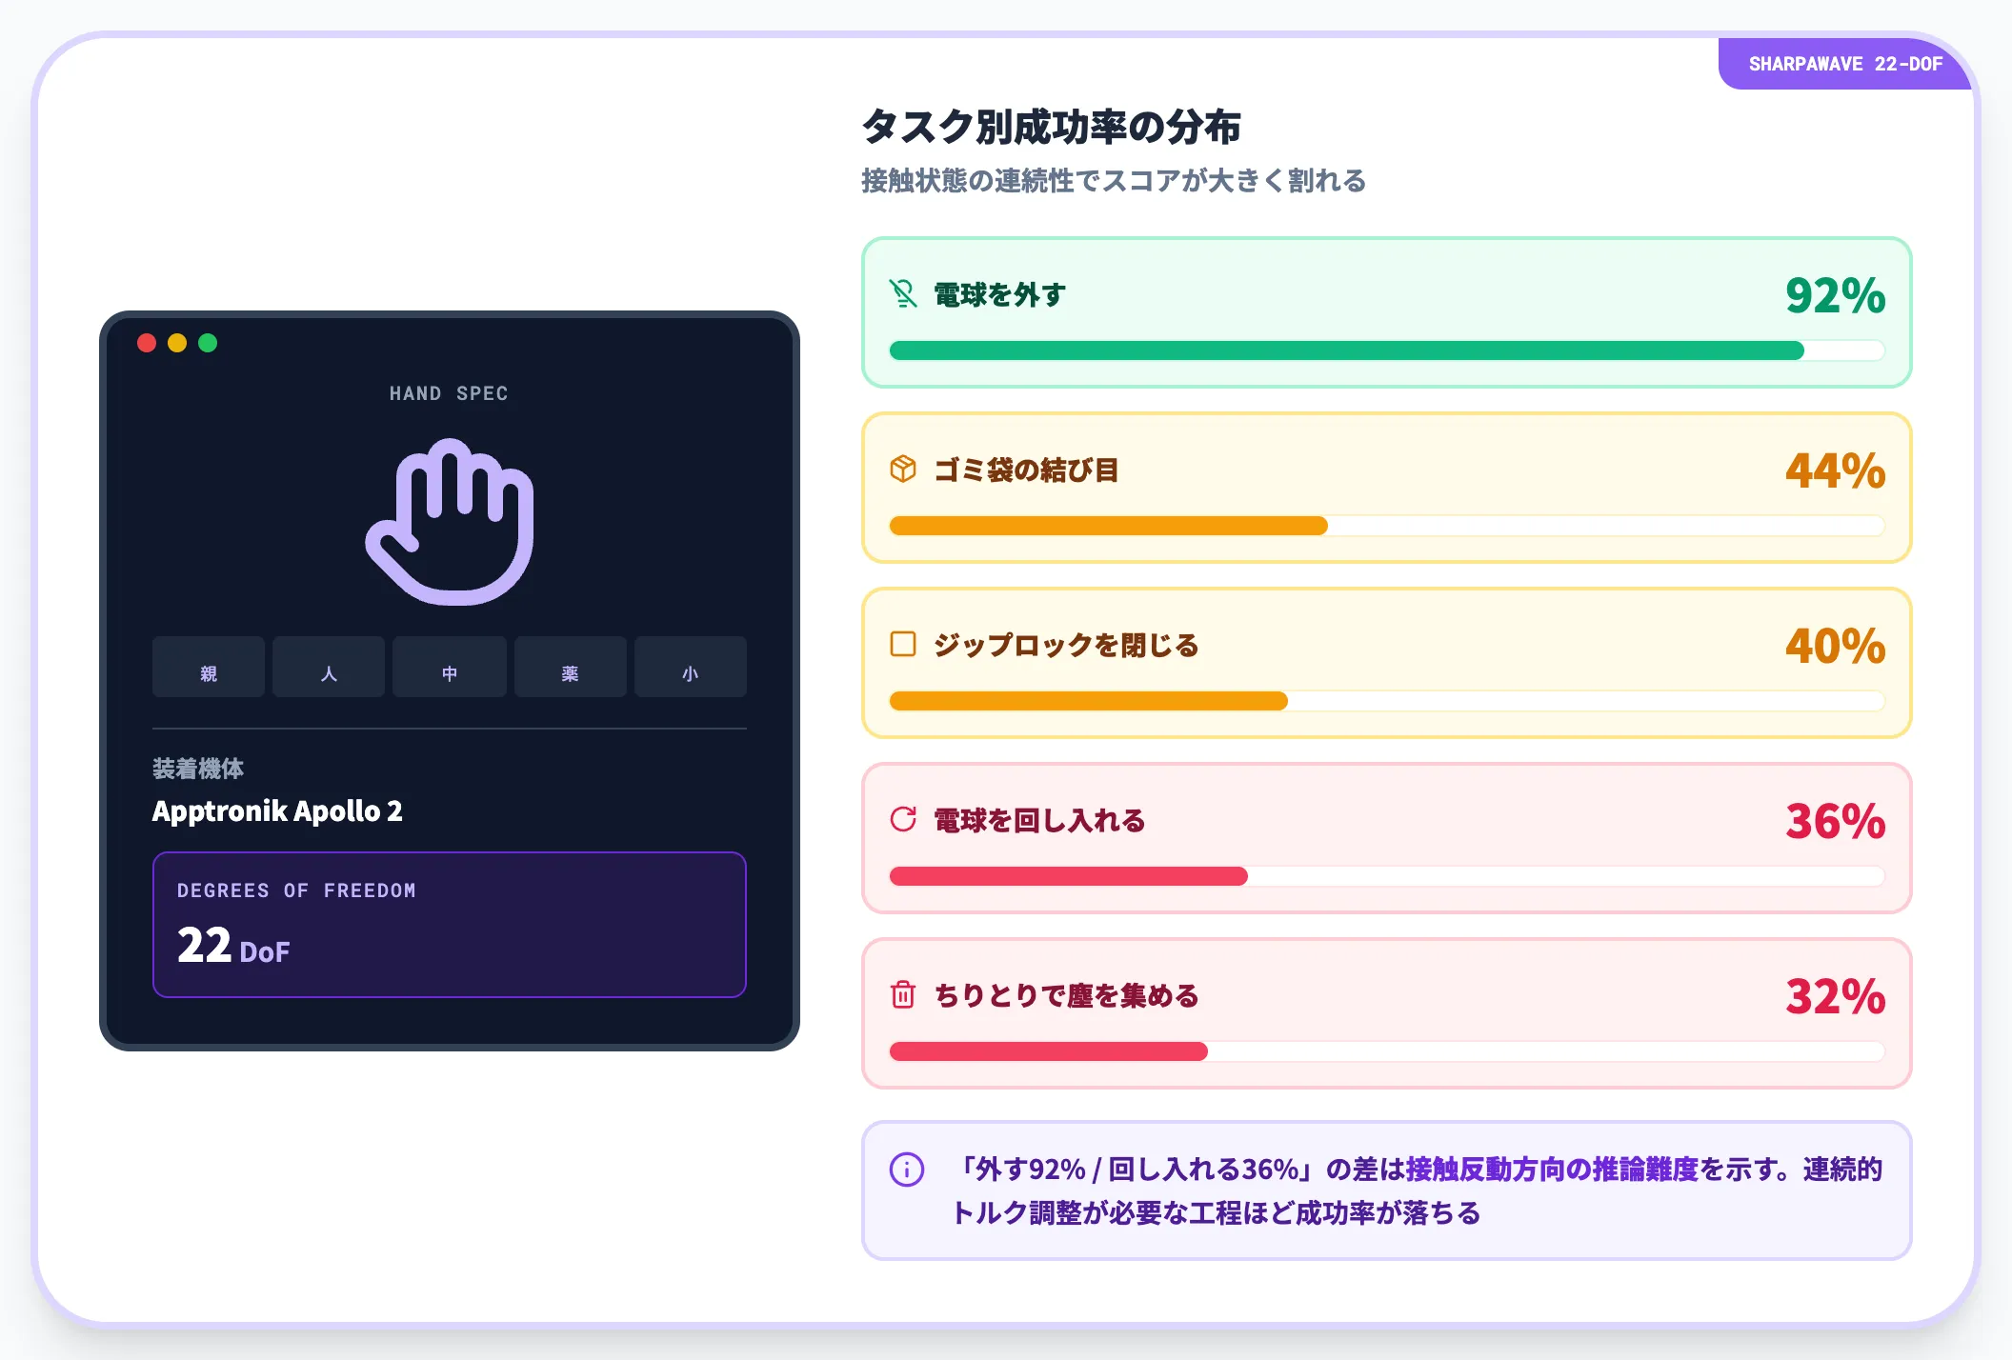Click the package icon beside ゴミ袋の結び目
Viewport: 2012px width, 1360px height.
click(903, 470)
